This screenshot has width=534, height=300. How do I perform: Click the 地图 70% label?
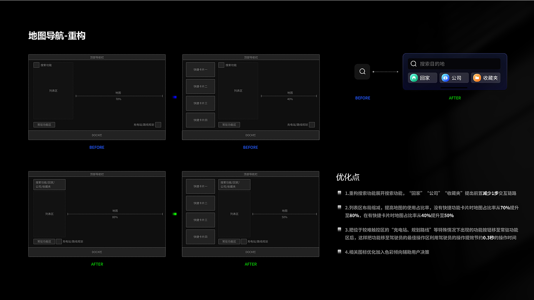pos(118,96)
